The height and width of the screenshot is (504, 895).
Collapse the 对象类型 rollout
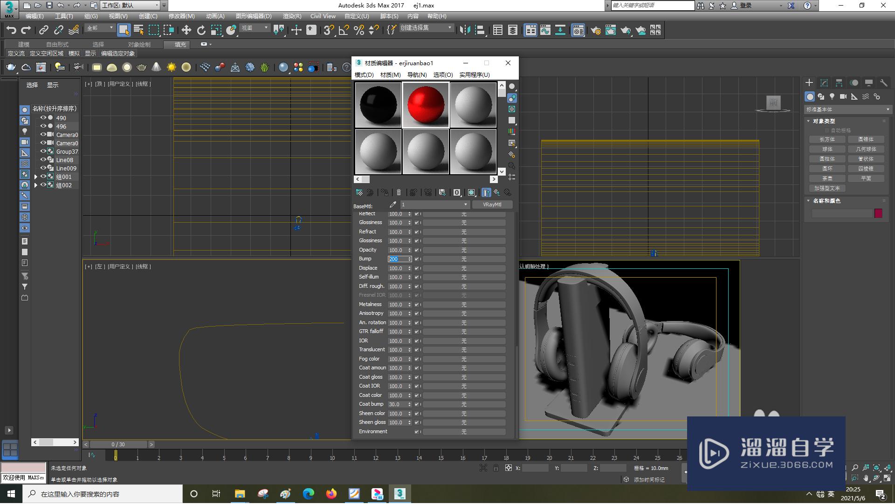click(824, 121)
